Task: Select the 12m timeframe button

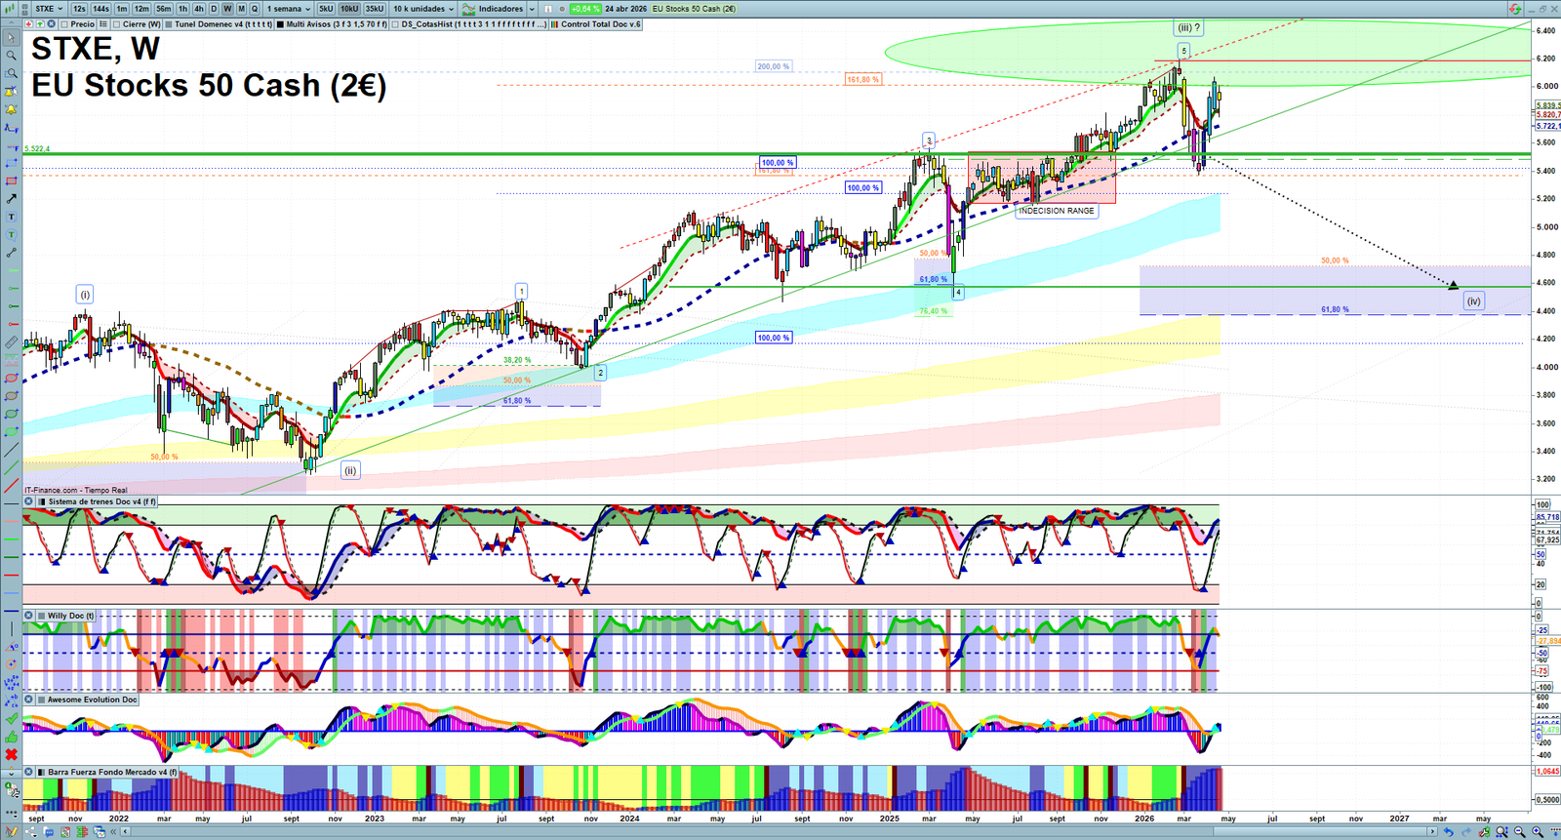Action: coord(141,9)
